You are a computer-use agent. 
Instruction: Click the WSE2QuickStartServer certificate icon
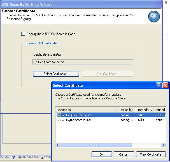(x=59, y=115)
